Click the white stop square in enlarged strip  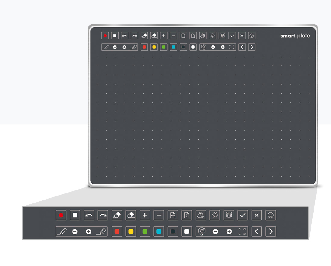(75, 215)
